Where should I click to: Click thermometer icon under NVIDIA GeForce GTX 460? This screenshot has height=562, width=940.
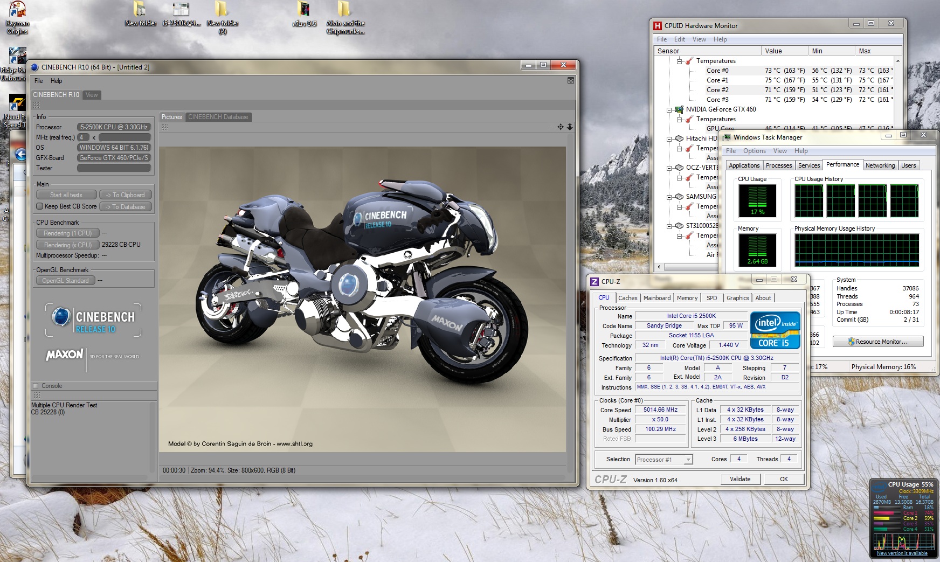click(x=689, y=119)
